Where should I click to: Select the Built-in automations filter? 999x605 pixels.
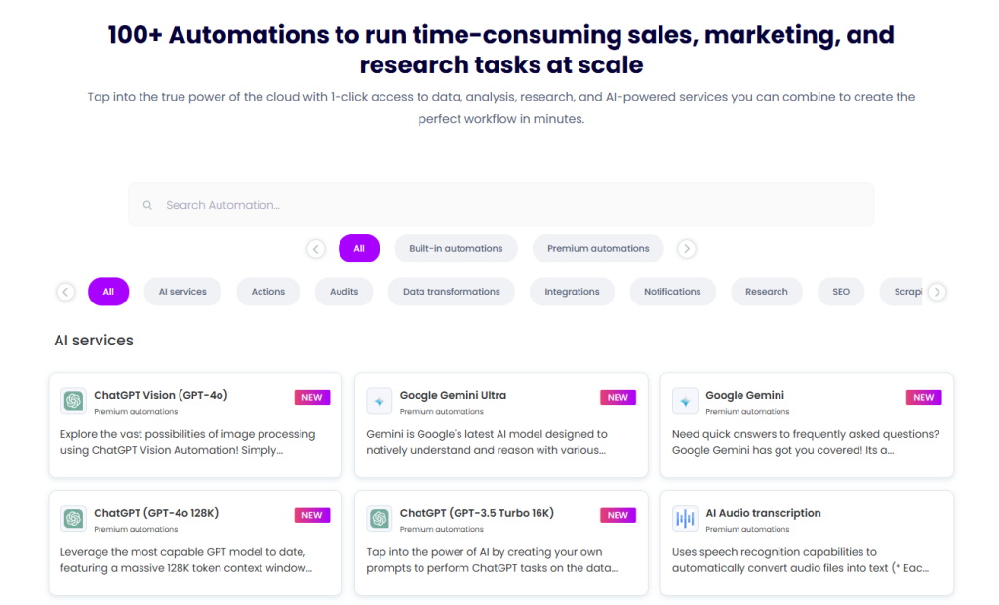tap(456, 249)
